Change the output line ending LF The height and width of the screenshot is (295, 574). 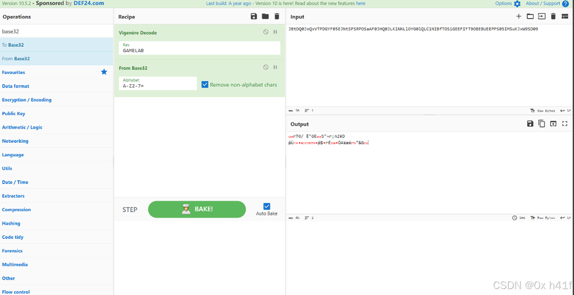coord(566,218)
